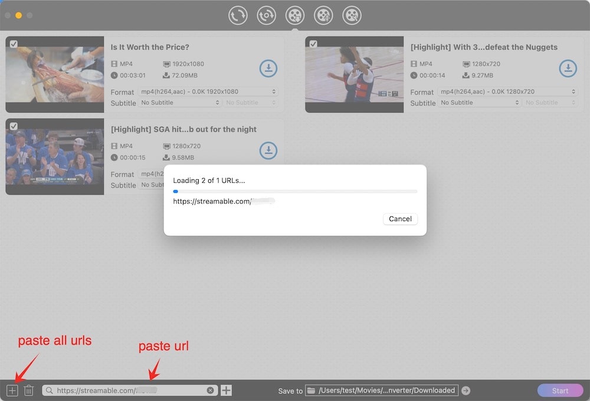Viewport: 590px width, 401px height.
Task: Switch to the Downloader tab
Action: (295, 15)
